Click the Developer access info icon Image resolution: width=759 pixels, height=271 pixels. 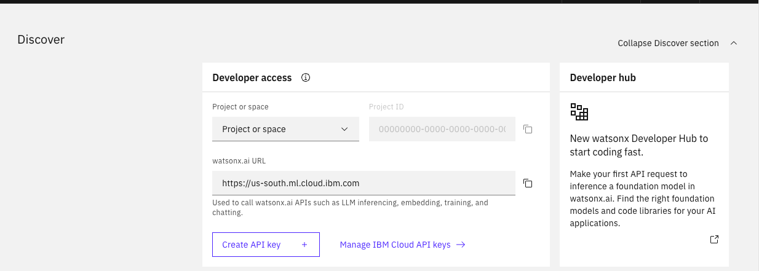coord(306,77)
